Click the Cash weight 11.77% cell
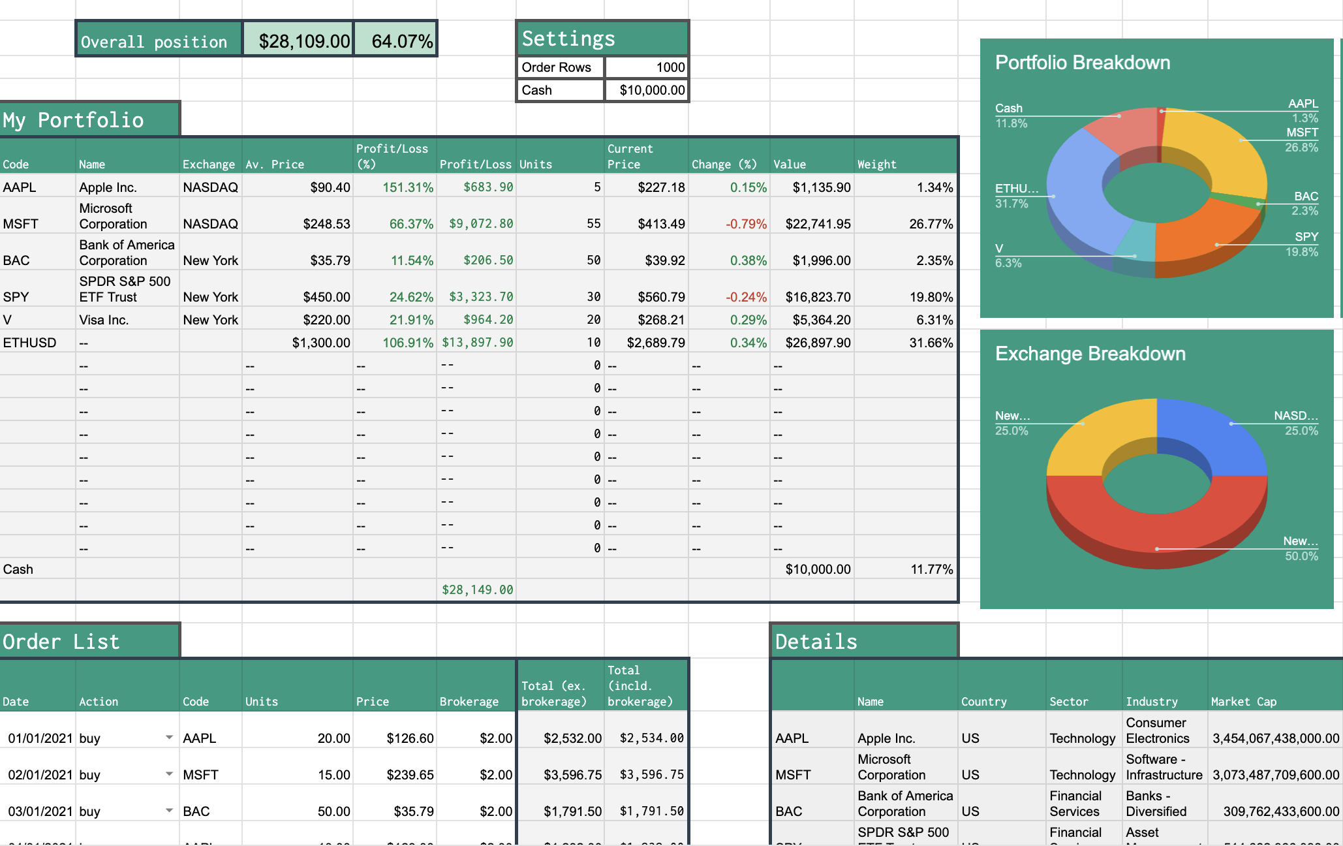The image size is (1343, 846). [x=906, y=569]
